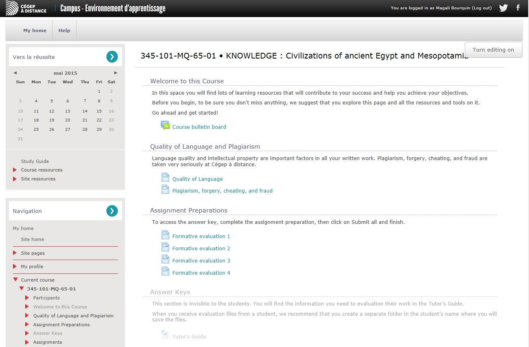The height and width of the screenshot is (347, 529).
Task: Click the Twitter bird icon
Action: (503, 8)
